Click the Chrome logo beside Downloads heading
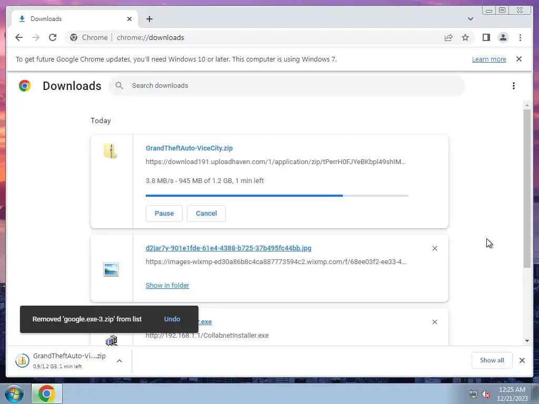 click(x=25, y=86)
